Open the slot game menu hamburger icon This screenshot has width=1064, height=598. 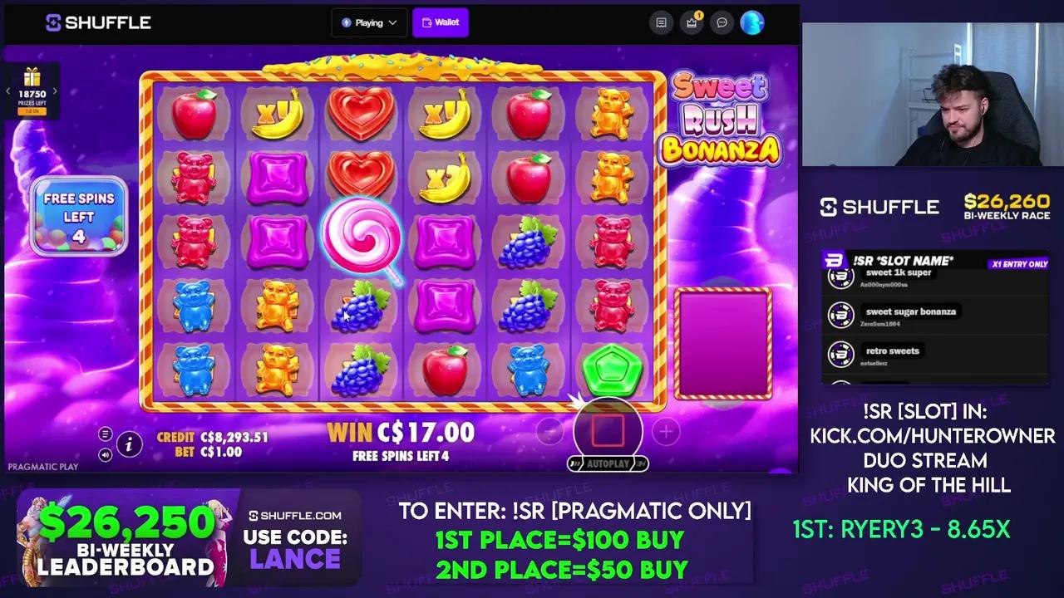pyautogui.click(x=105, y=434)
